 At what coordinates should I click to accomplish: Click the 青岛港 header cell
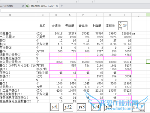coord(83,26)
